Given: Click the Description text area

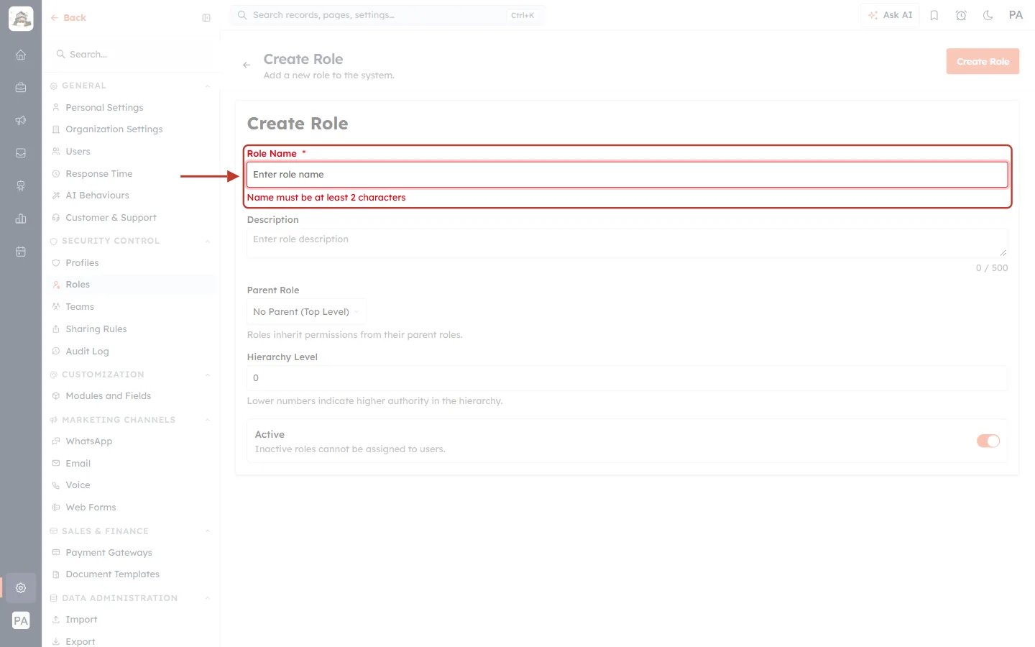Looking at the screenshot, I should click(x=627, y=243).
